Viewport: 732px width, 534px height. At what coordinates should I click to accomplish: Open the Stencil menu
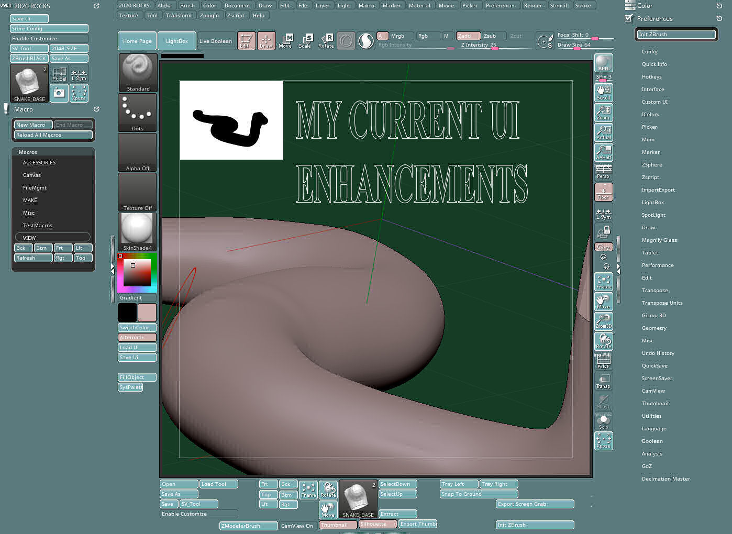(x=558, y=5)
